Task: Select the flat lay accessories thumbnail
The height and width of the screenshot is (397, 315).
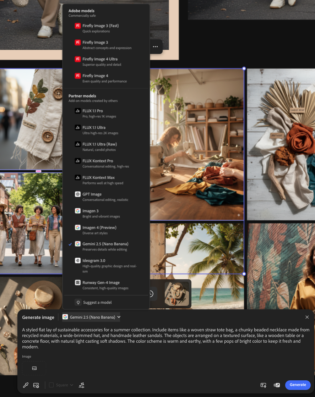Action: [x=177, y=294]
